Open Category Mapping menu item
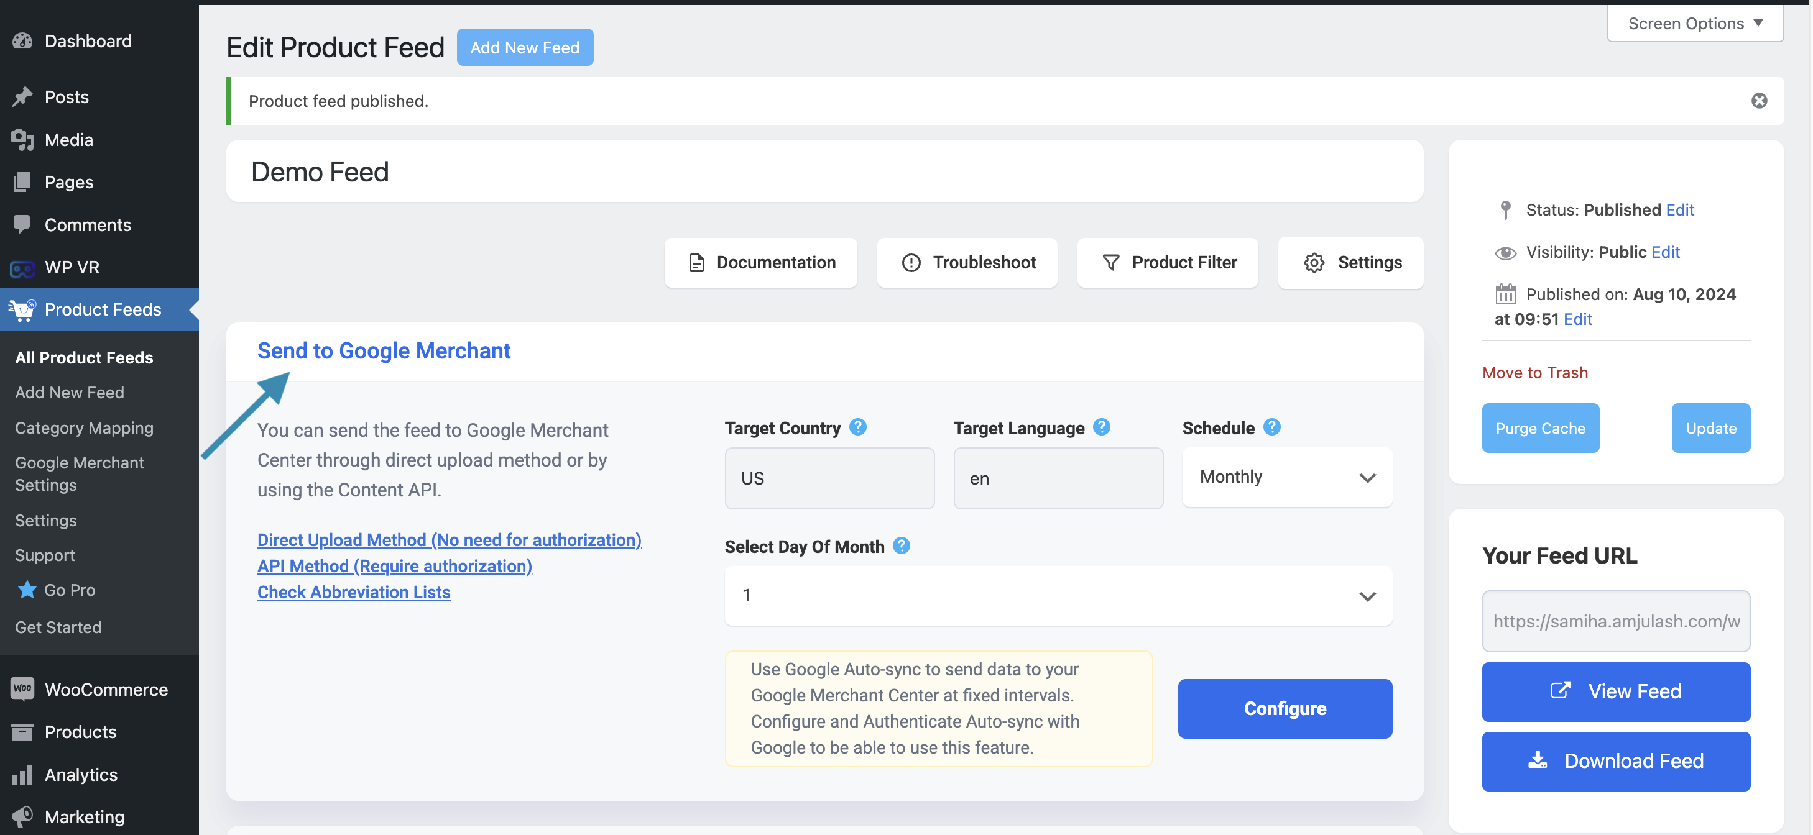The width and height of the screenshot is (1813, 835). 85,427
